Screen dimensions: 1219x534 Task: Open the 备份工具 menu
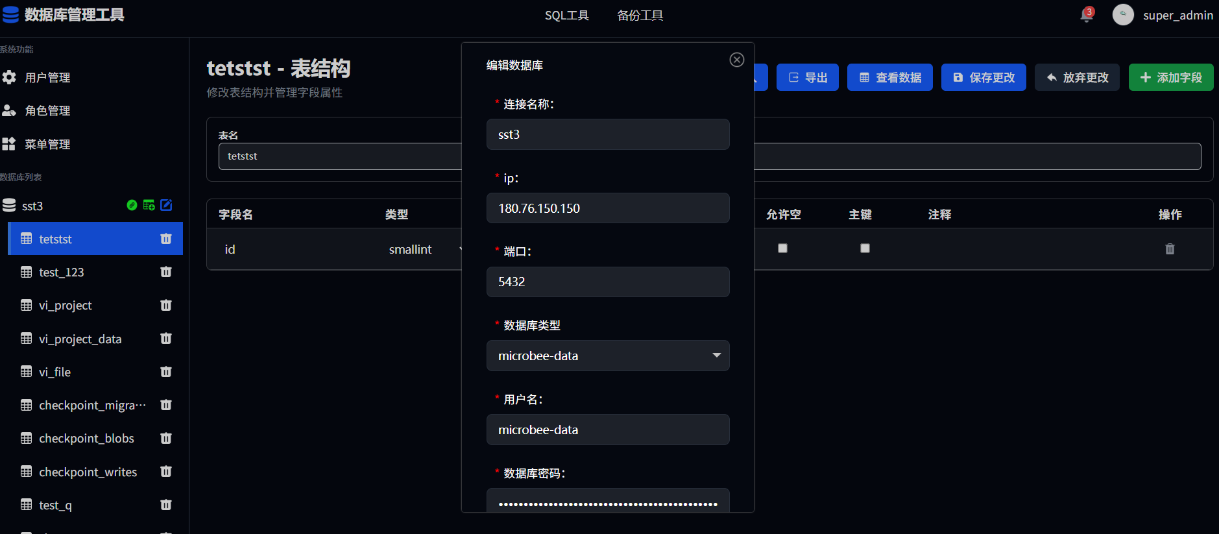click(x=640, y=16)
